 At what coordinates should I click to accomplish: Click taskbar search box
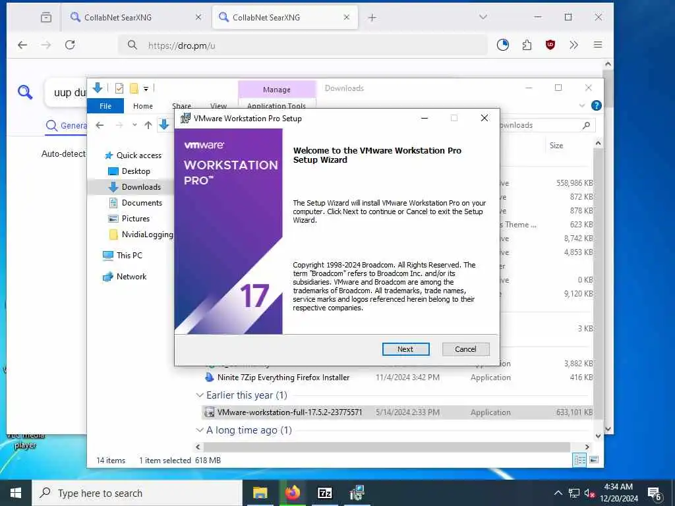click(137, 493)
